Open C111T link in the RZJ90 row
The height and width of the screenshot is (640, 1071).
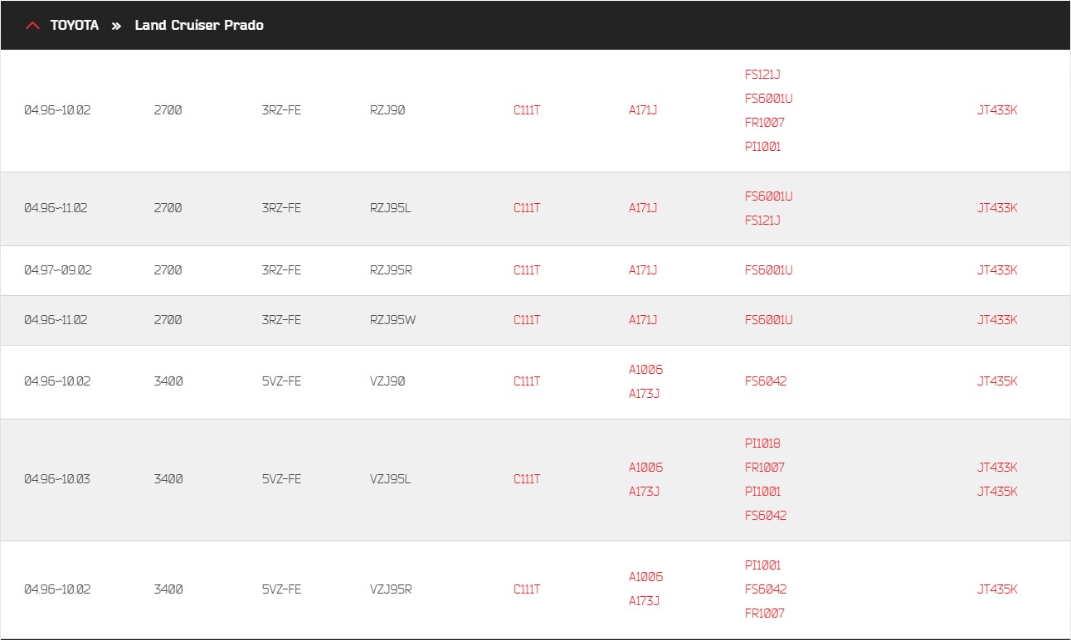pos(527,110)
